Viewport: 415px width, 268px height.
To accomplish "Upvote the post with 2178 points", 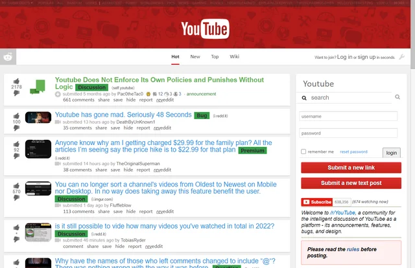I will 16,81.
